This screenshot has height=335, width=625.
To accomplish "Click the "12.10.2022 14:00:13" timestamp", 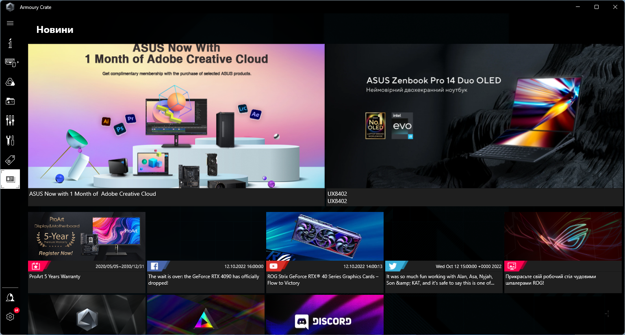I will pos(363,266).
